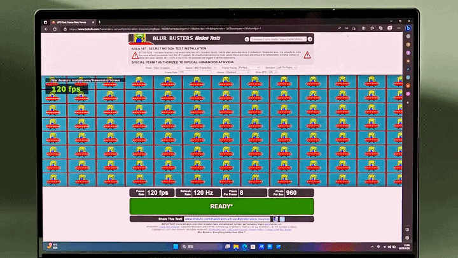Open the Edge settings and more menu
Viewport: 458px width, 258px height.
pos(399,29)
